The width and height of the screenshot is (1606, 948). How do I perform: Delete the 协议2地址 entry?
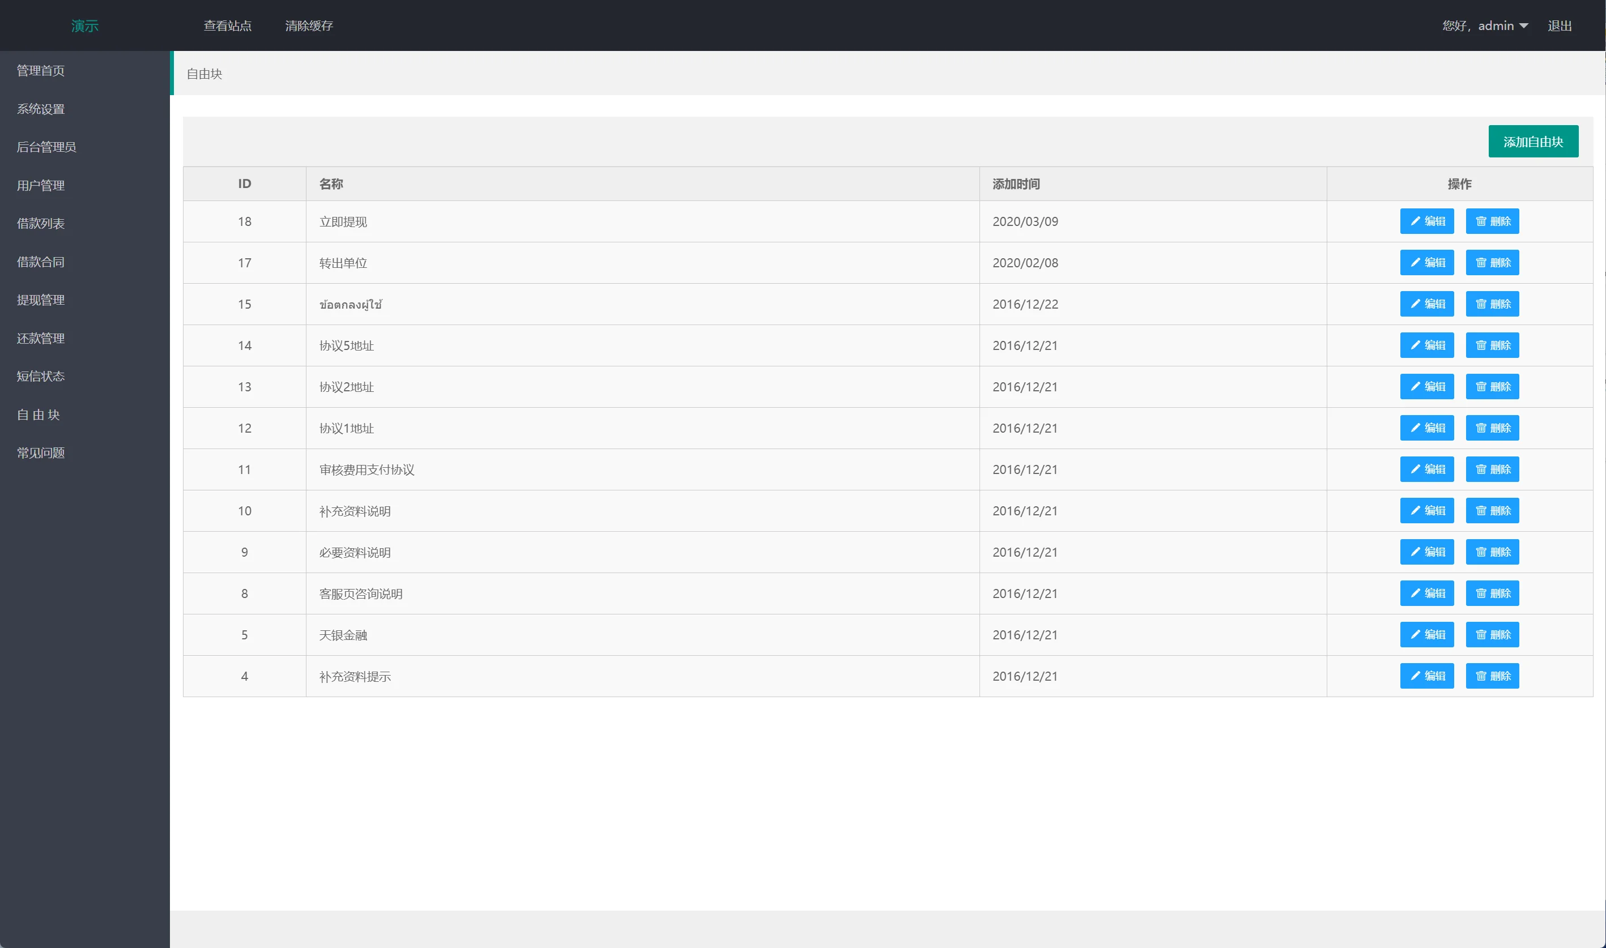coord(1492,386)
